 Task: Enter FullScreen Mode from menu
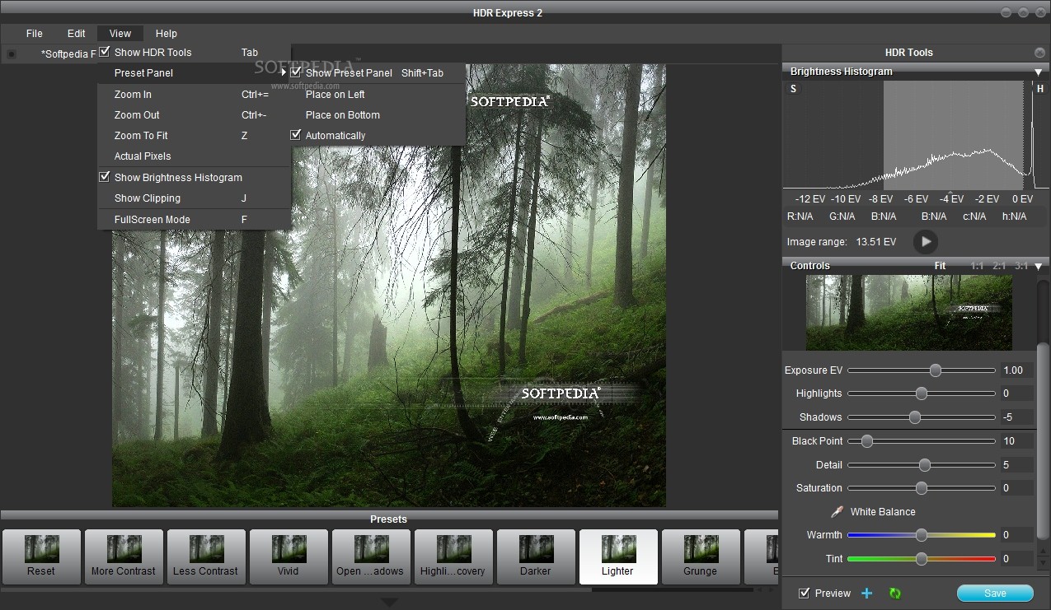tap(194, 220)
